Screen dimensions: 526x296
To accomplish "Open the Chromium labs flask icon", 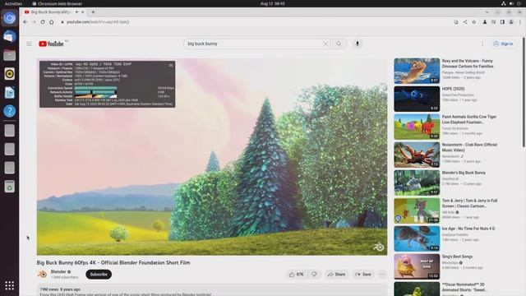I will pyautogui.click(x=485, y=22).
